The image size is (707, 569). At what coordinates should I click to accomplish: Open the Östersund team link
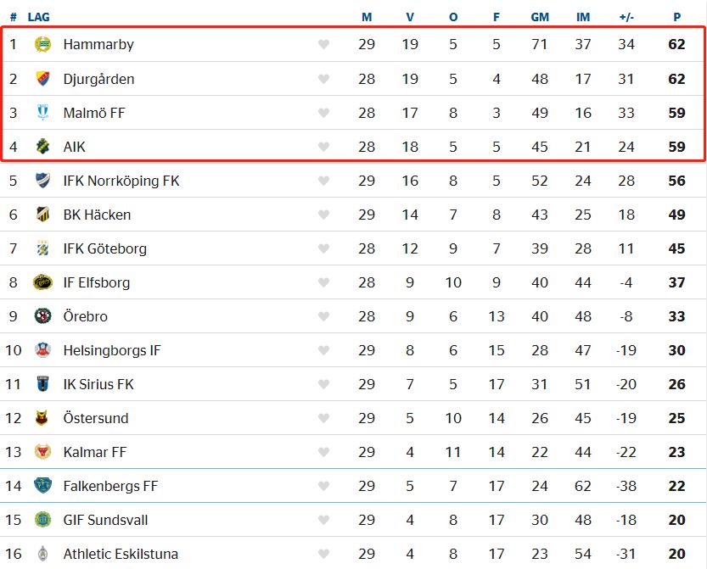[x=96, y=418]
